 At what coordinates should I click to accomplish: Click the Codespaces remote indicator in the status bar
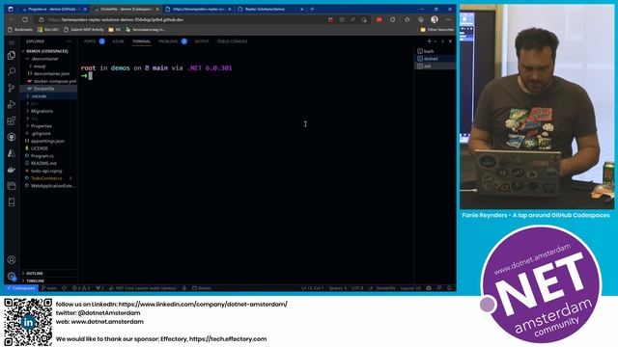pyautogui.click(x=21, y=288)
